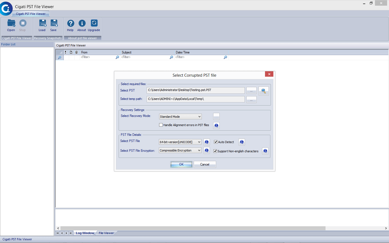Open the Select Recovery Mode dropdown
389x243 pixels.
[180, 117]
